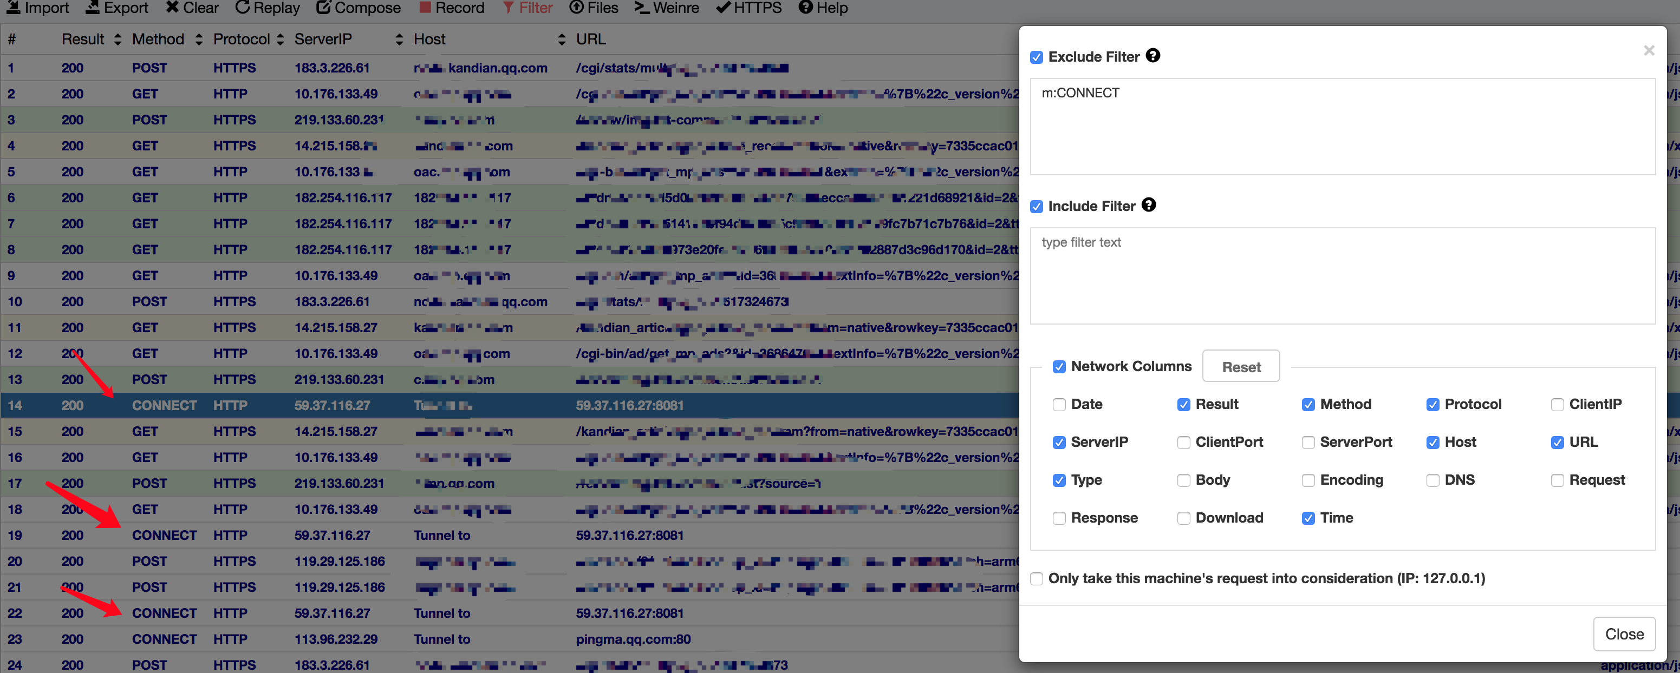Open the Filter menu item
Image resolution: width=1680 pixels, height=673 pixels.
click(x=527, y=8)
